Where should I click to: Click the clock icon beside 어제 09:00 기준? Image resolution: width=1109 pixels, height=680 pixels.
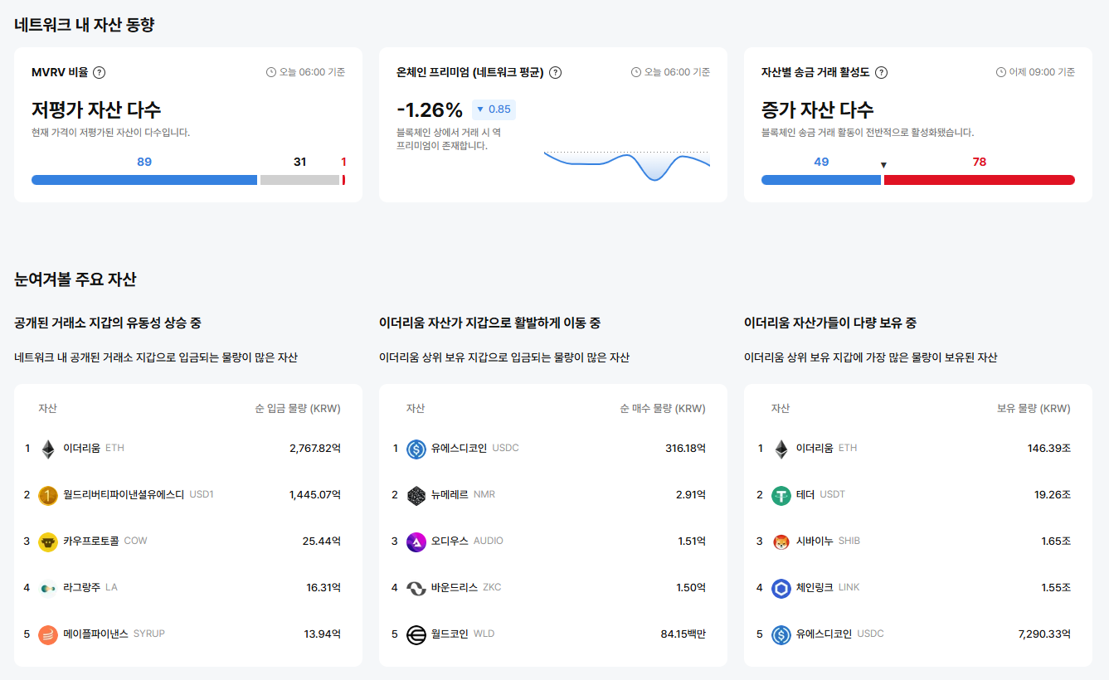pyautogui.click(x=1000, y=72)
